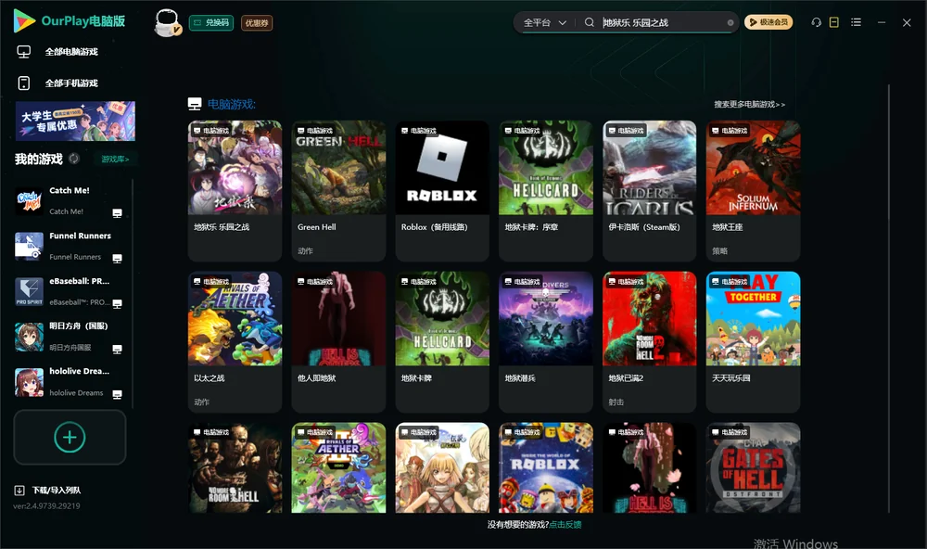Expand the 全平台 platform dropdown
Screen dimensions: 927x549
pos(544,22)
